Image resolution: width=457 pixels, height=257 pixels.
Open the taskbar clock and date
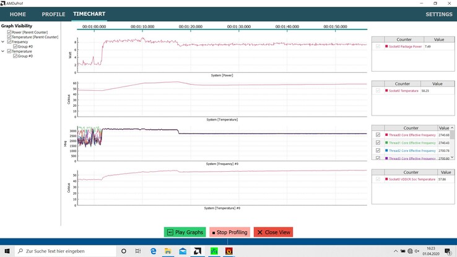[x=431, y=251]
